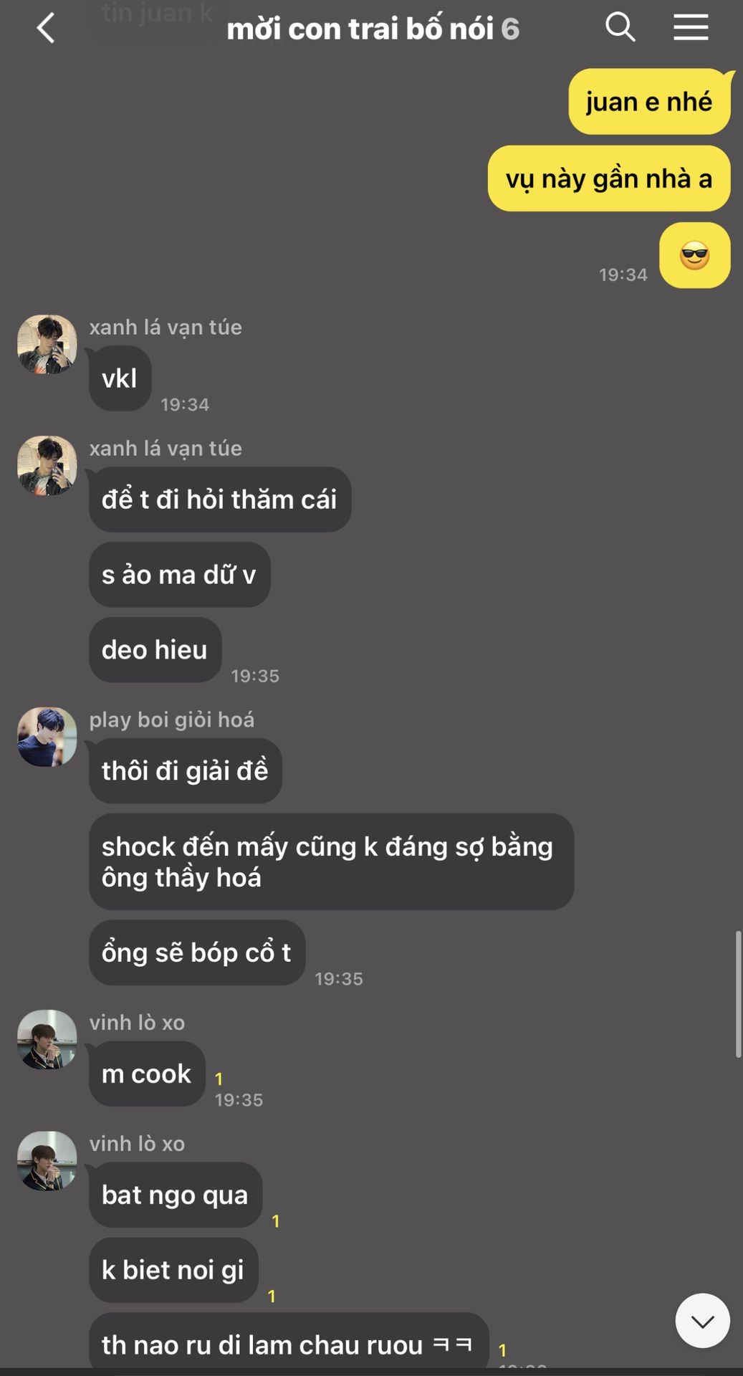Open the hamburger menu icon

click(691, 28)
